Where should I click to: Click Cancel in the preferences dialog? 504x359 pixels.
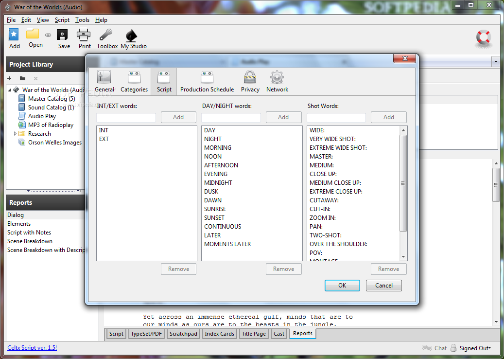click(384, 286)
